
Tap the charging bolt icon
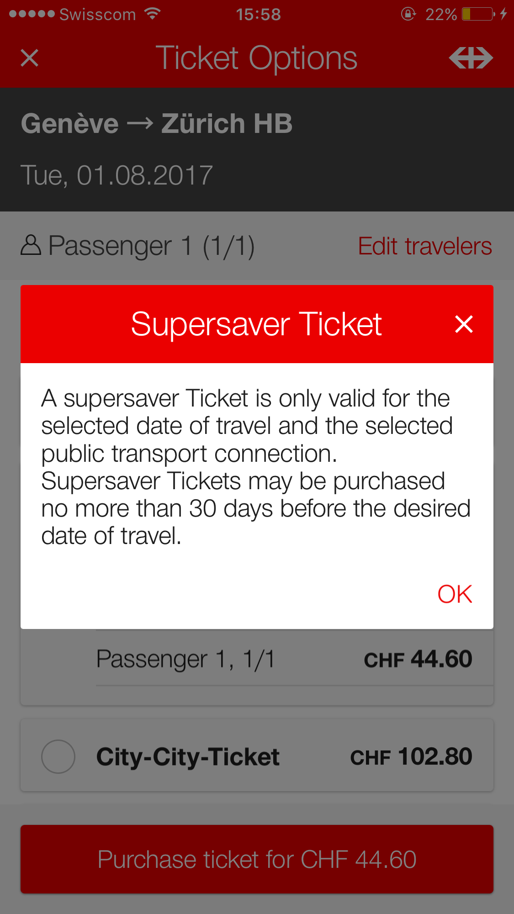click(x=503, y=14)
